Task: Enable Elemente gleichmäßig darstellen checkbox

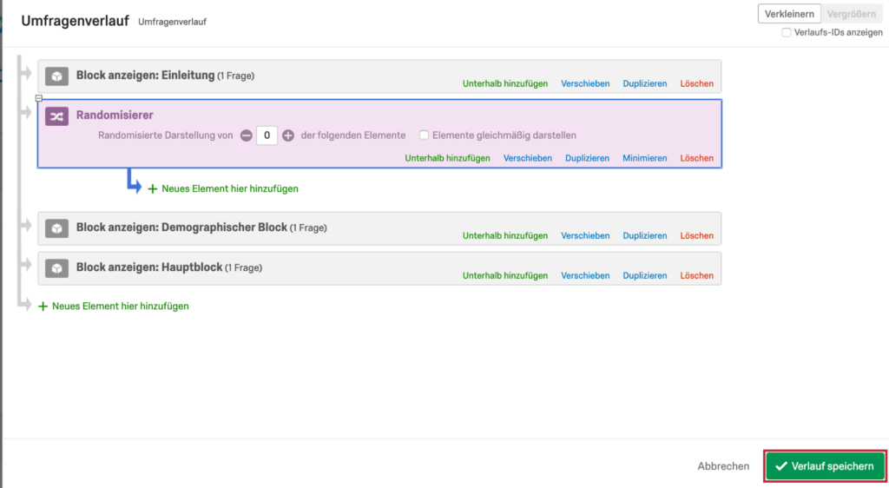Action: pyautogui.click(x=424, y=135)
